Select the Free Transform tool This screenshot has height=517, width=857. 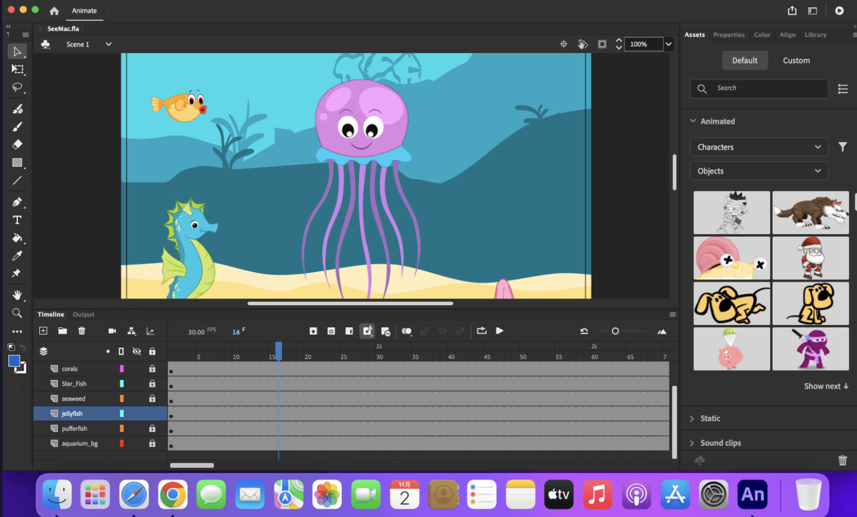pyautogui.click(x=17, y=69)
